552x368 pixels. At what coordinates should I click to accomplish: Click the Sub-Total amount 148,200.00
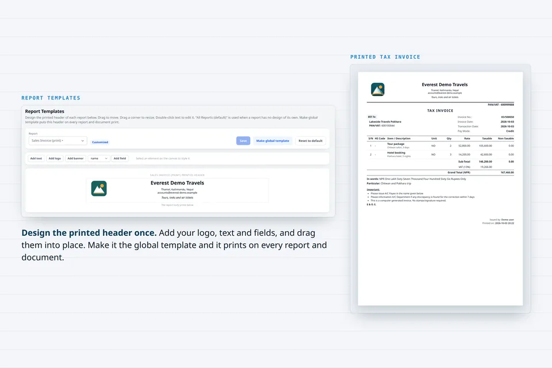tap(485, 162)
